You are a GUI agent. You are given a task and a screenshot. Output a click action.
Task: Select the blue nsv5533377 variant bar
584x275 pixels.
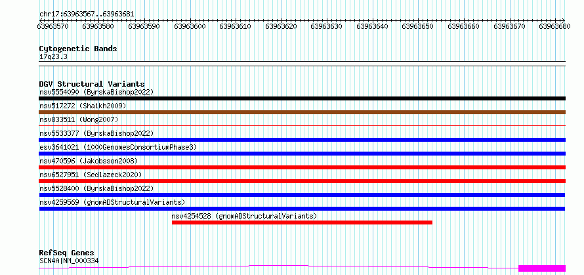(302, 140)
